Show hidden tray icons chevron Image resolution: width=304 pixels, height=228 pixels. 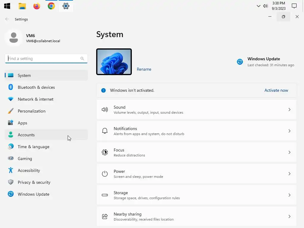tap(259, 6)
